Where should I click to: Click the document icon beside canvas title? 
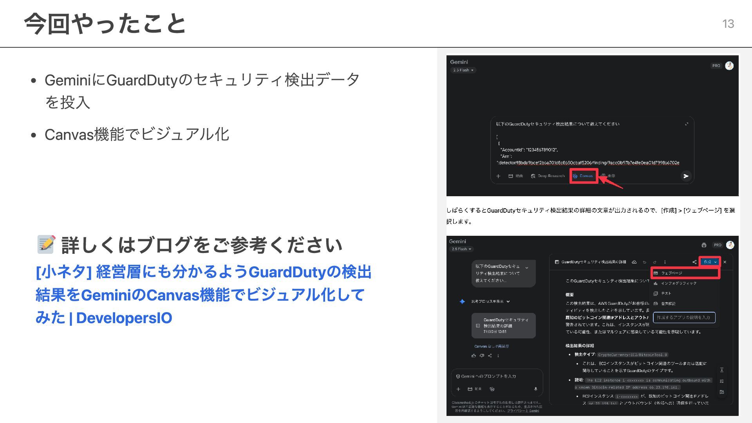557,262
